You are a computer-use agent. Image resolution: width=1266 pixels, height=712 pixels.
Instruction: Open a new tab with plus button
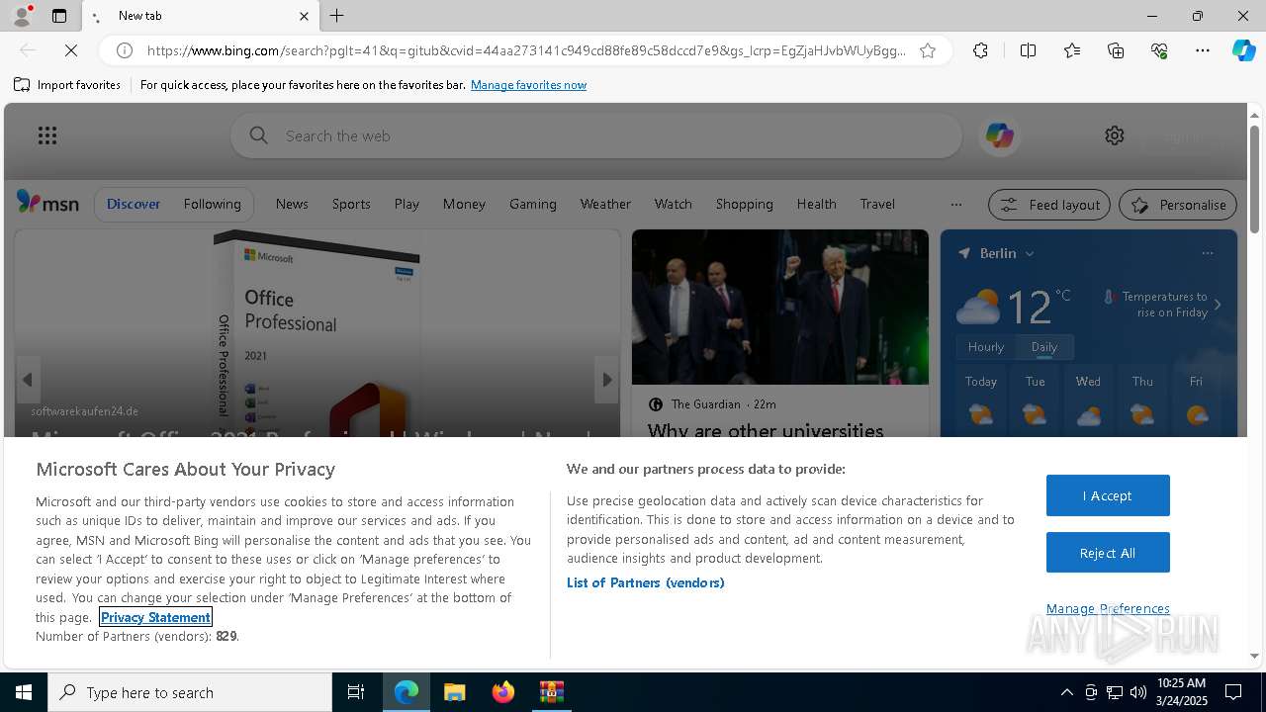click(x=337, y=16)
